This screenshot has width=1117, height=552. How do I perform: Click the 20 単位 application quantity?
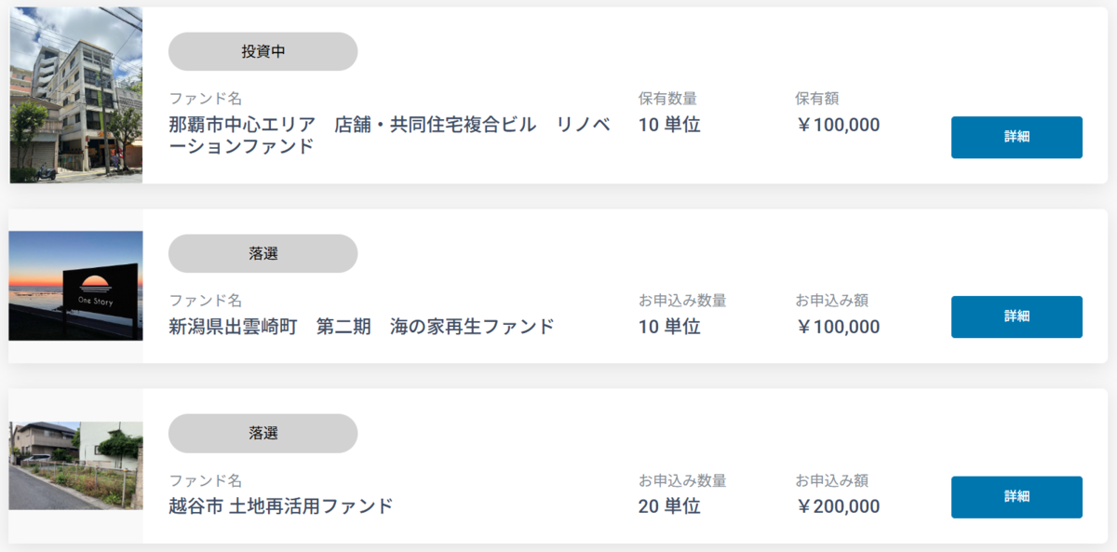coord(669,506)
